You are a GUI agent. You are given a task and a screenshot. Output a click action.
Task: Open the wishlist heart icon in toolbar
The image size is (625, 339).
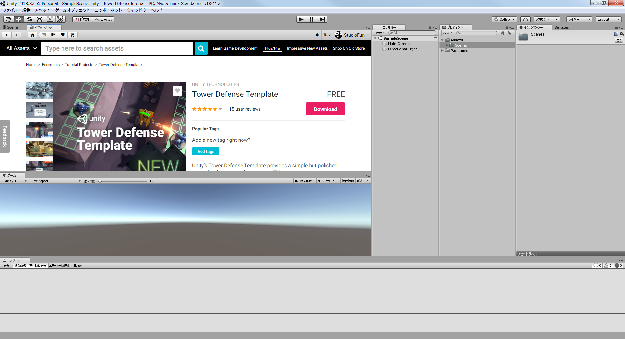tap(63, 35)
